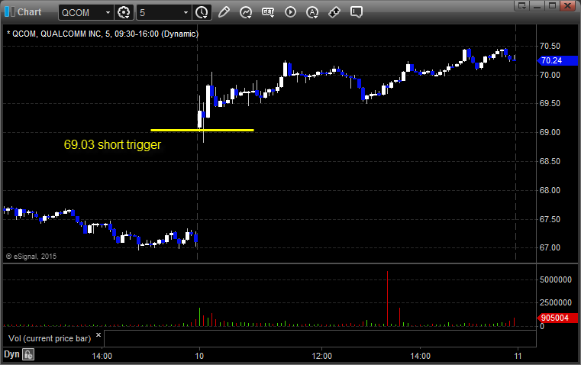Click the chat bubble comment icon
Viewport: 581px width, 365px height.
(x=356, y=12)
